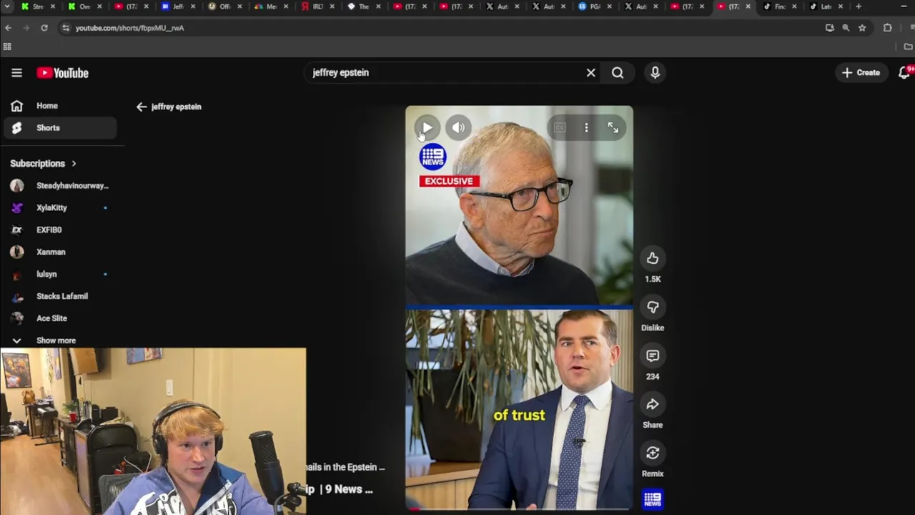
Task: Dislike this Short
Action: [653, 307]
